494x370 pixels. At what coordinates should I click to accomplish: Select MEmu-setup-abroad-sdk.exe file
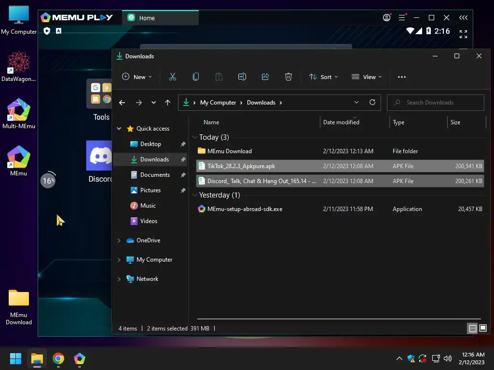tap(340, 209)
